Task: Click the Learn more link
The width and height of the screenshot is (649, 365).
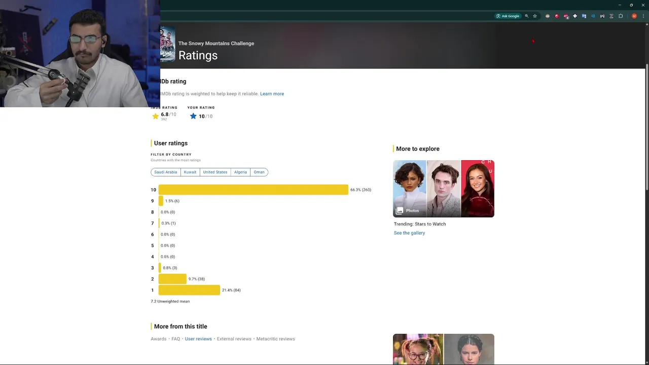Action: click(272, 94)
